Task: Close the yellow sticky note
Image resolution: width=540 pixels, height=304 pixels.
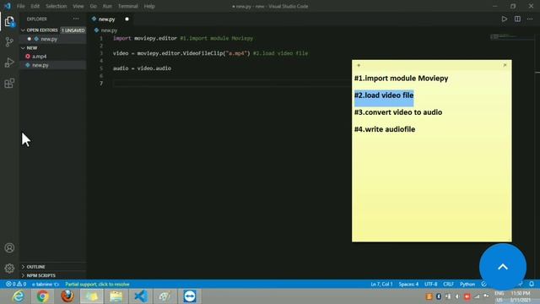Action: [x=505, y=65]
